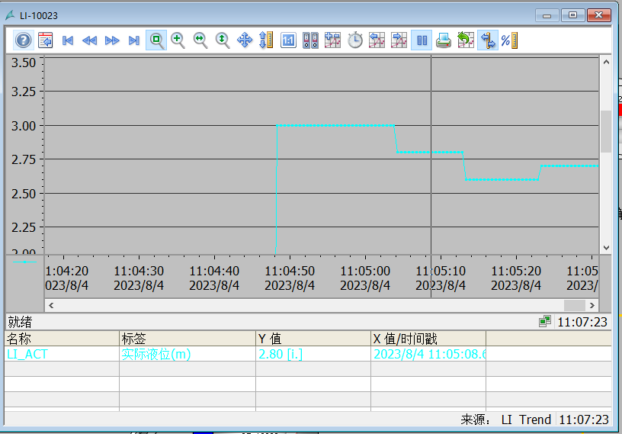Click the 'Y 值' column header

(x=313, y=339)
